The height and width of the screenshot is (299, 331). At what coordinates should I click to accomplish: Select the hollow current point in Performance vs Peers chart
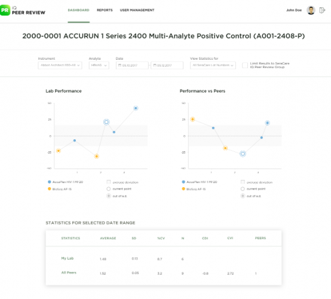(x=243, y=154)
